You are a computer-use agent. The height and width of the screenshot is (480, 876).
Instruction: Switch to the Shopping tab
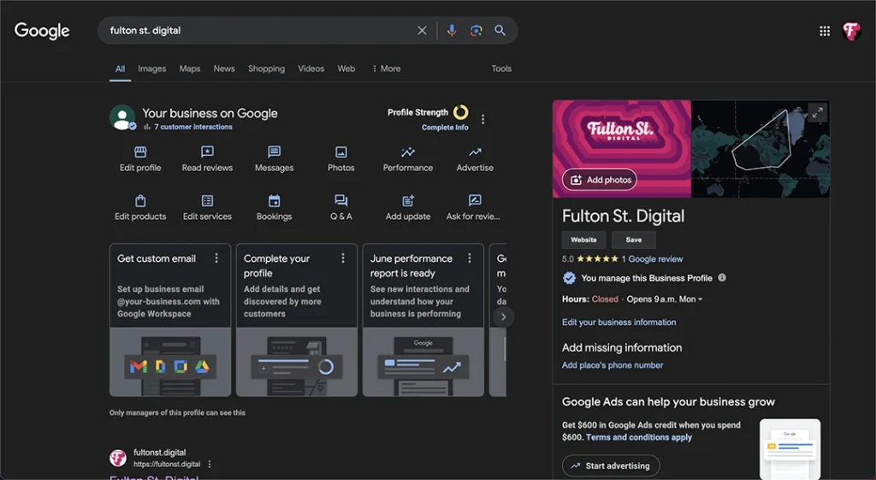[267, 68]
